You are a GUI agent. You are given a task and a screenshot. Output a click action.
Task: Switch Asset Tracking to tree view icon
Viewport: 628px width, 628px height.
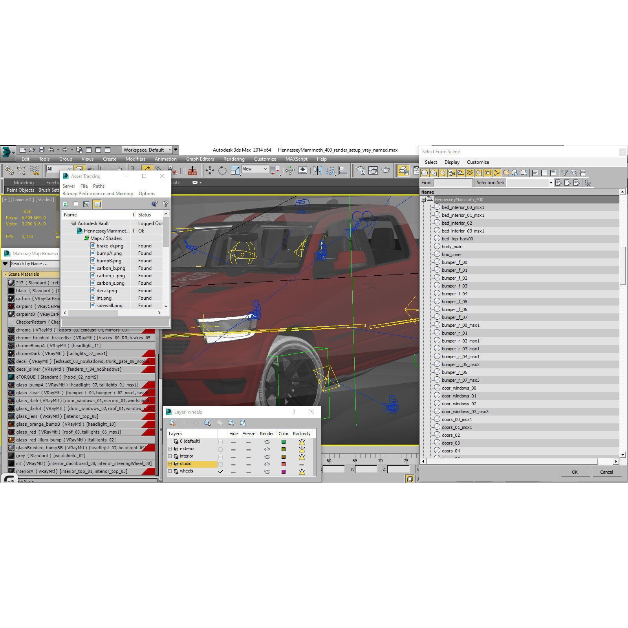coord(86,204)
